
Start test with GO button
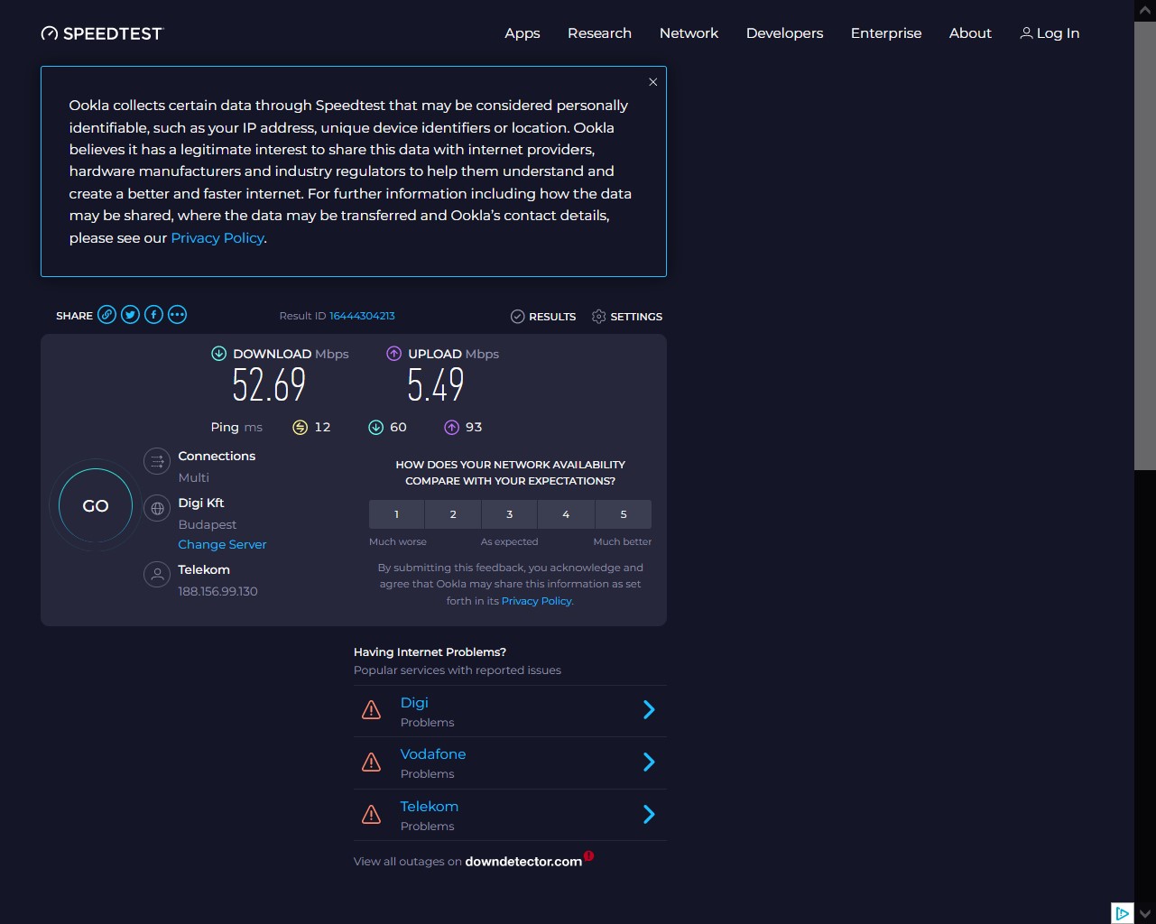coord(96,506)
